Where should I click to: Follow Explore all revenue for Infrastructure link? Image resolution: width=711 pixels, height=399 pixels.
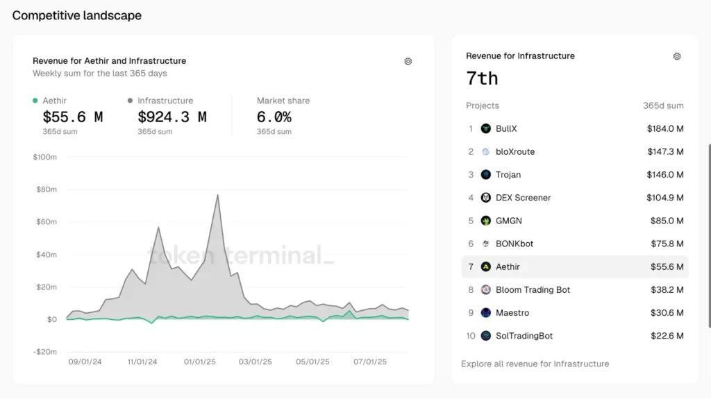click(x=535, y=364)
